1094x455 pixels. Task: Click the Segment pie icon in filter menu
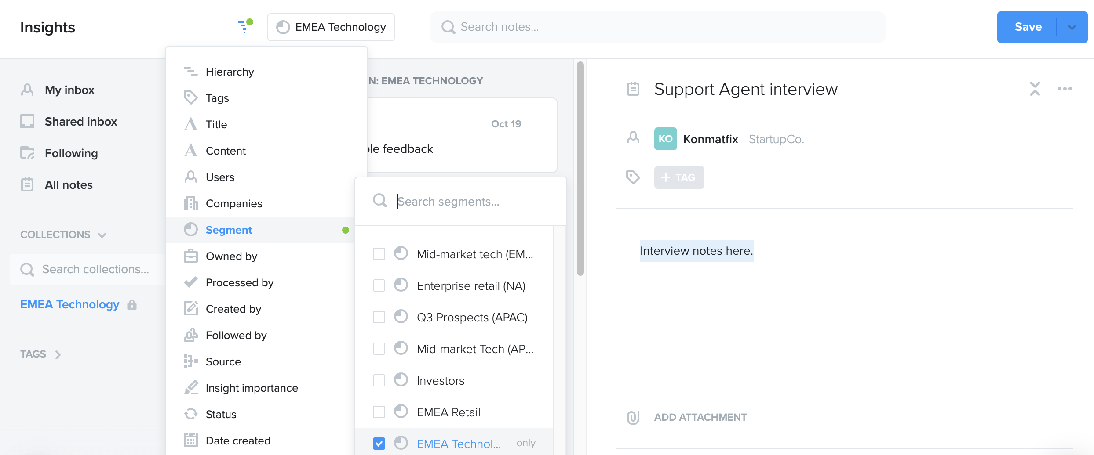click(191, 229)
